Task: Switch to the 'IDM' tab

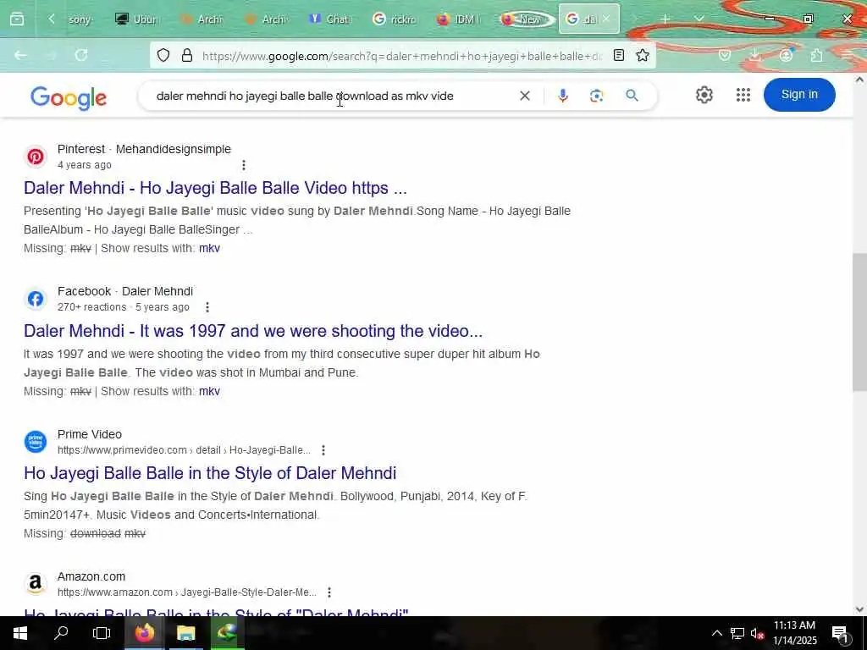Action: (458, 19)
